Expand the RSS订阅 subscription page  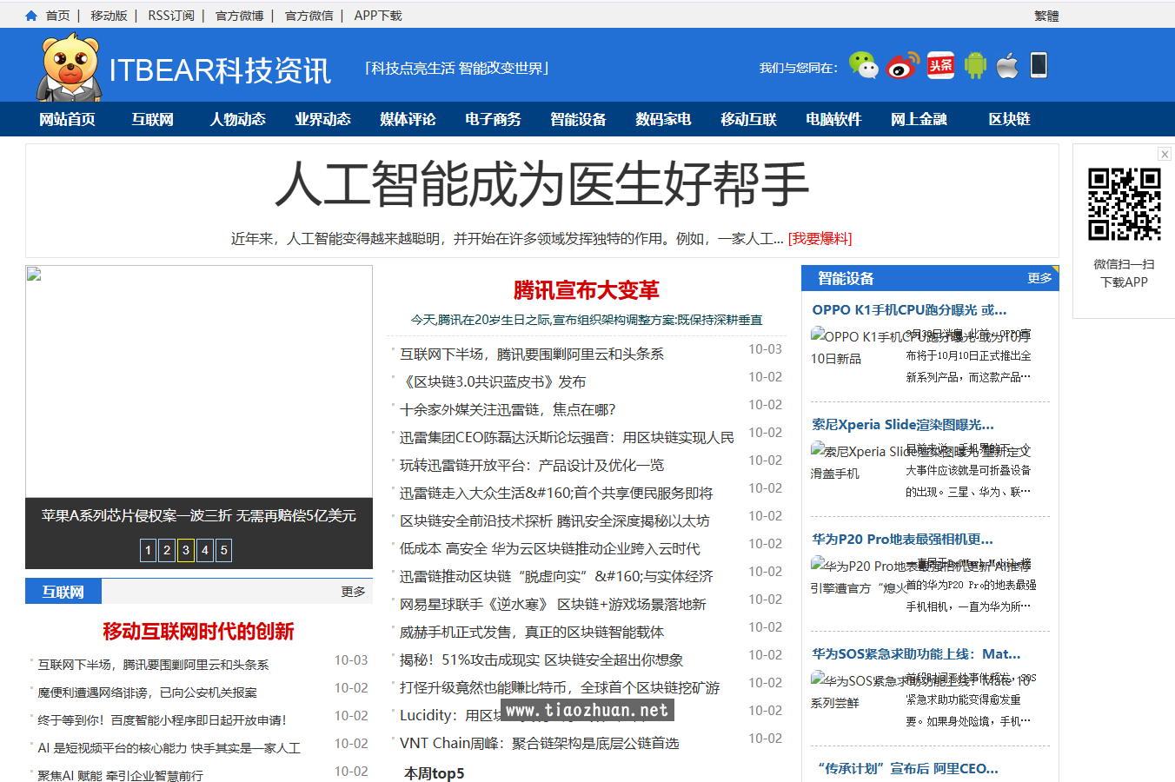(170, 15)
